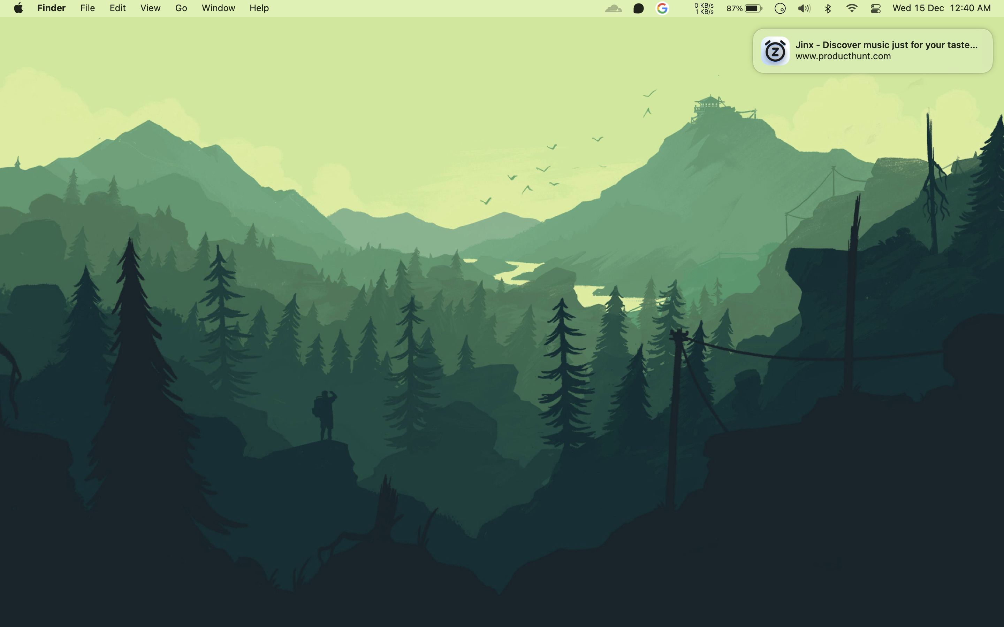Open the View menu
This screenshot has width=1004, height=627.
(x=150, y=8)
